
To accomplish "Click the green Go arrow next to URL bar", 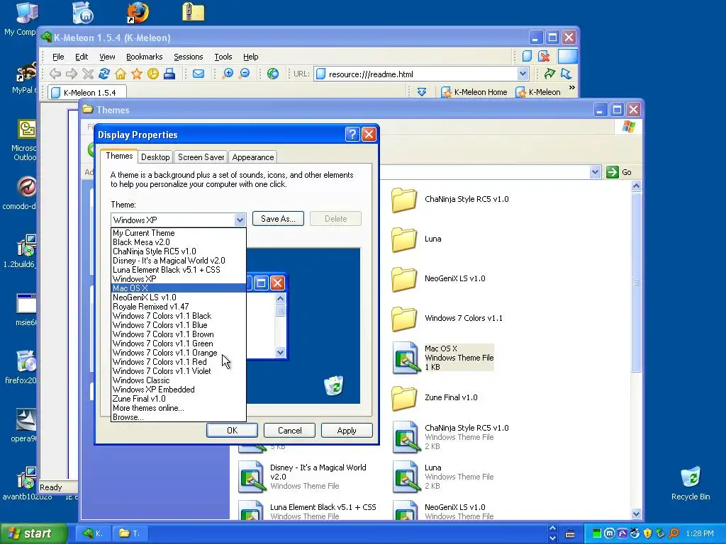I will pos(549,74).
